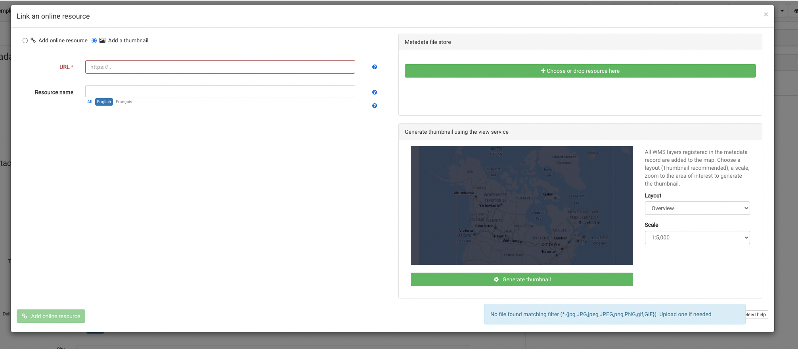Click the Canada map preview
The image size is (798, 349).
(x=522, y=205)
